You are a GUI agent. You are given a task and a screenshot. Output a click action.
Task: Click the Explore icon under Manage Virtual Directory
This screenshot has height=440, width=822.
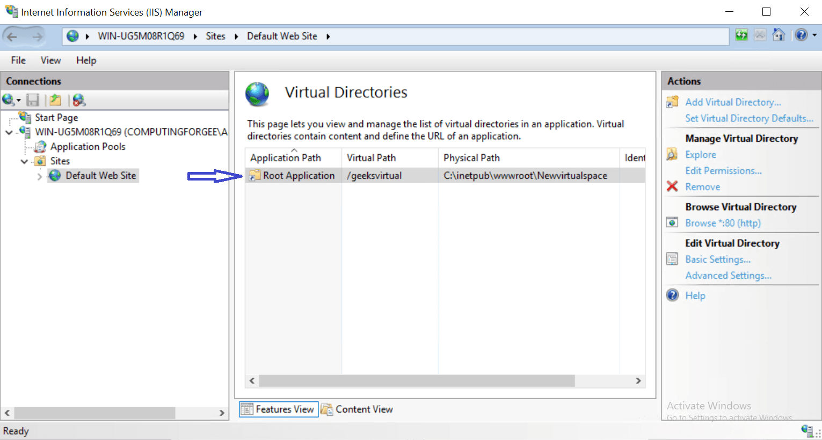click(672, 154)
